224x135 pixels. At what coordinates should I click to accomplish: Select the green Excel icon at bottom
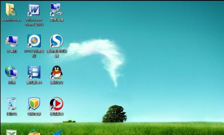click(x=11, y=132)
